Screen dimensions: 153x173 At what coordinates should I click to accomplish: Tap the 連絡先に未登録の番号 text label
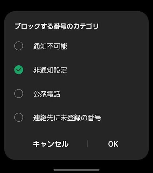coord(67,118)
